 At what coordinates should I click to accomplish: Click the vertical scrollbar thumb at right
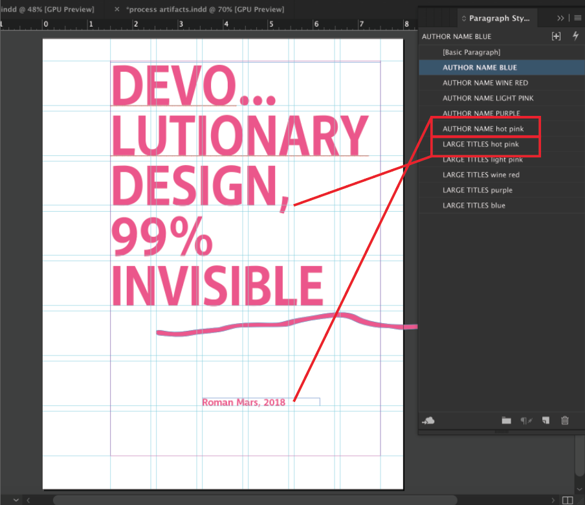(579, 455)
